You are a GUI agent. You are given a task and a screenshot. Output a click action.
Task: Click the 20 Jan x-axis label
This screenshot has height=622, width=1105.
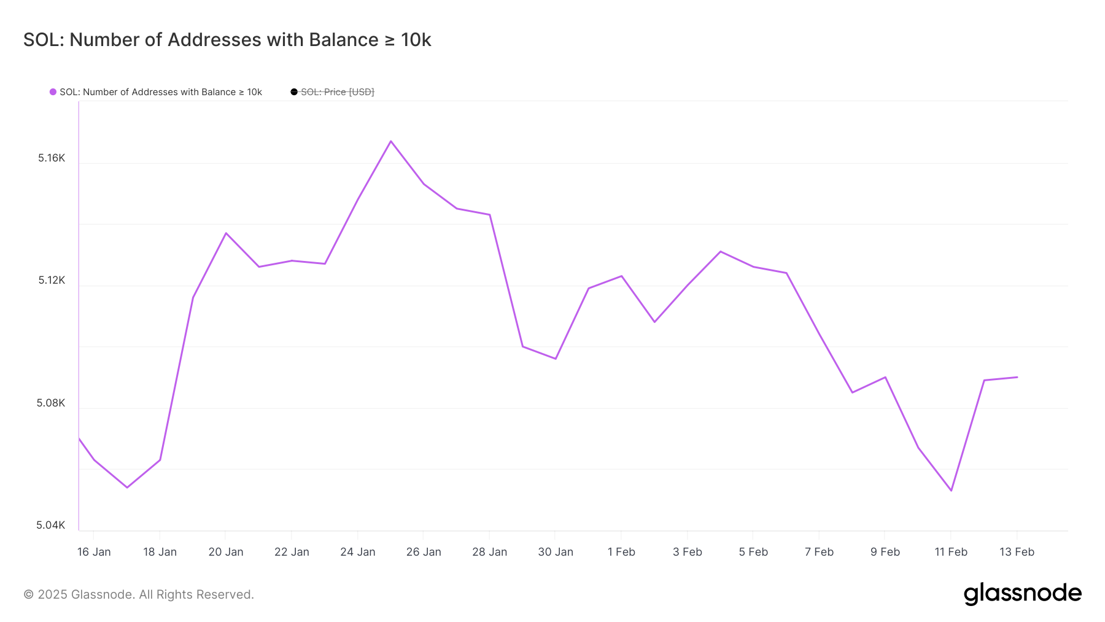226,552
